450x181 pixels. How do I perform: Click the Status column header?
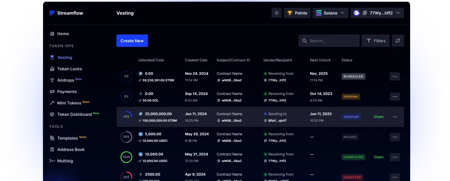click(347, 60)
